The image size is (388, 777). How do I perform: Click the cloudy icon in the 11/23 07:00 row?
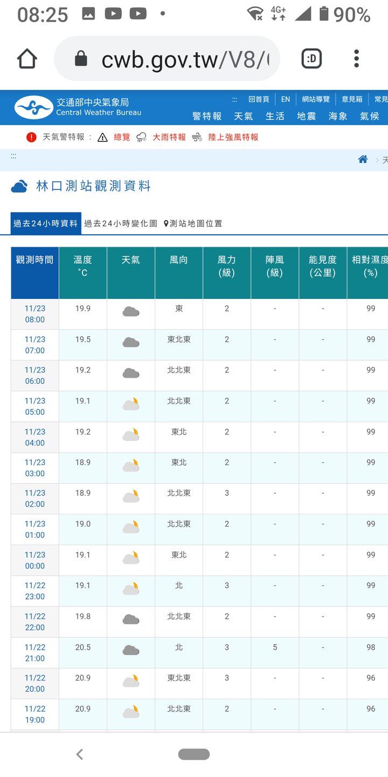131,342
